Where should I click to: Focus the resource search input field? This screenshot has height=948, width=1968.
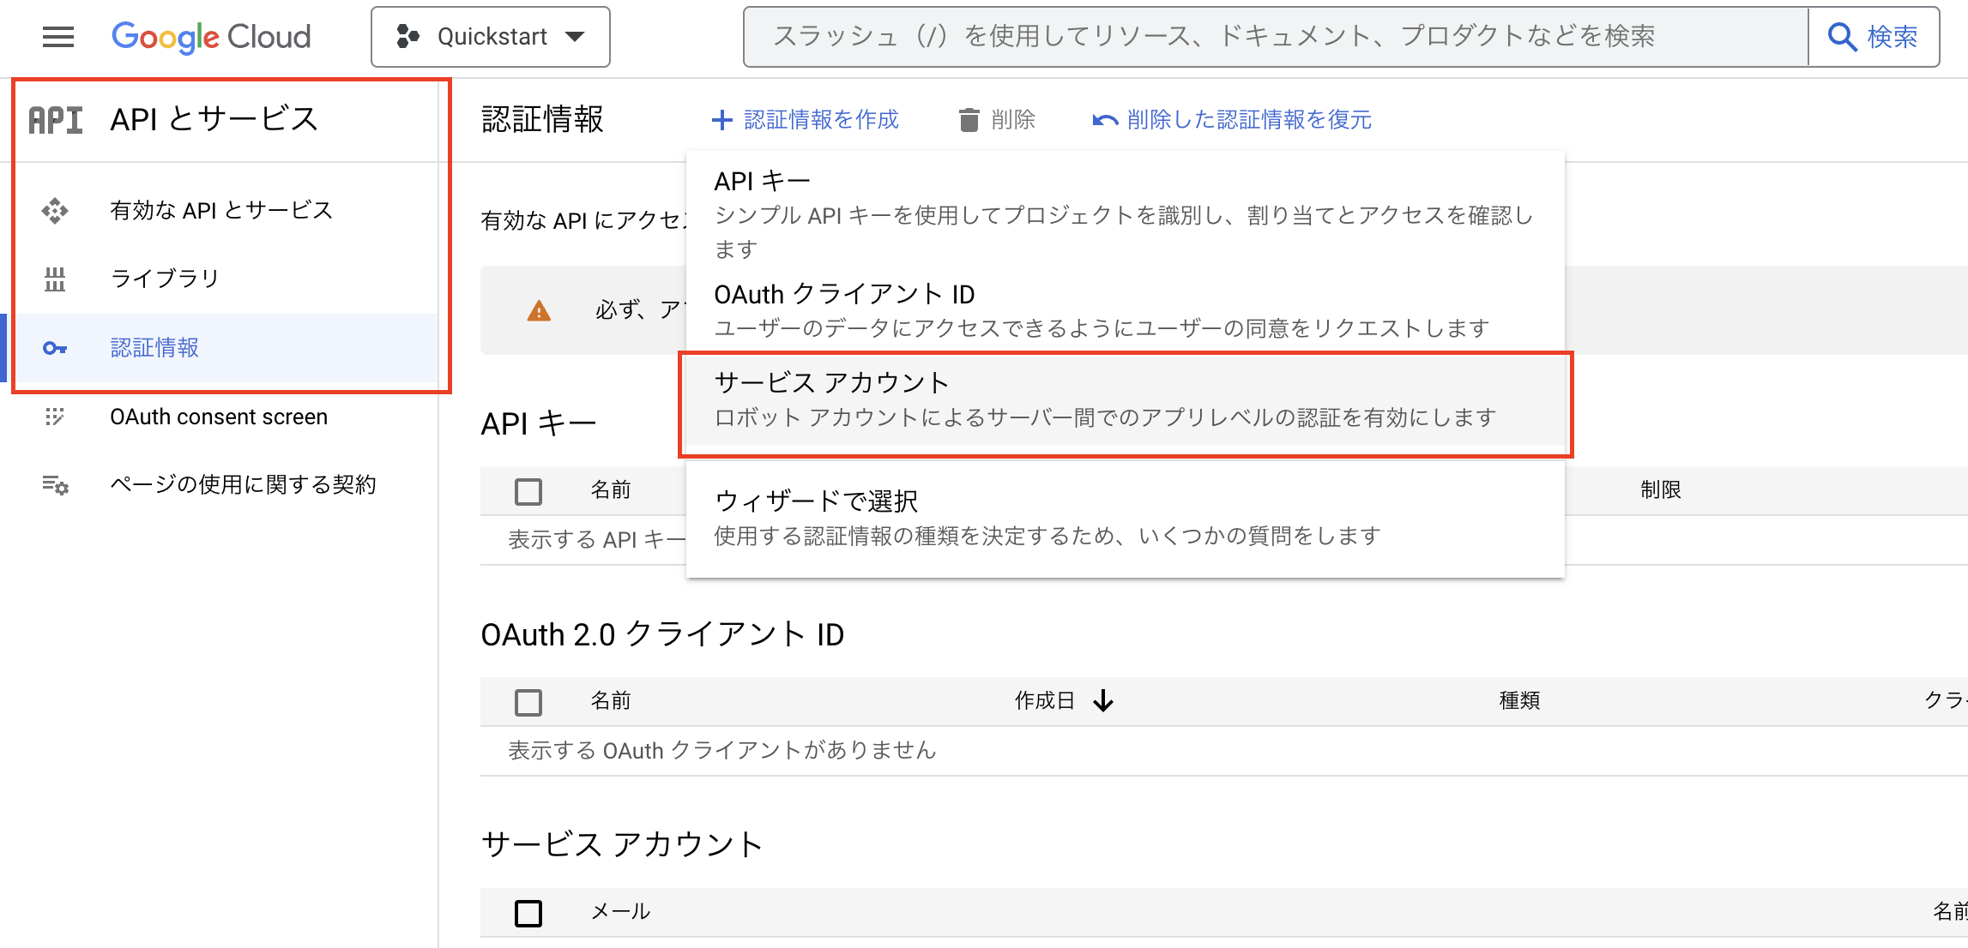click(x=1276, y=37)
